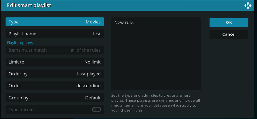
Task: Switch the Order direction row
Action: coord(55,86)
